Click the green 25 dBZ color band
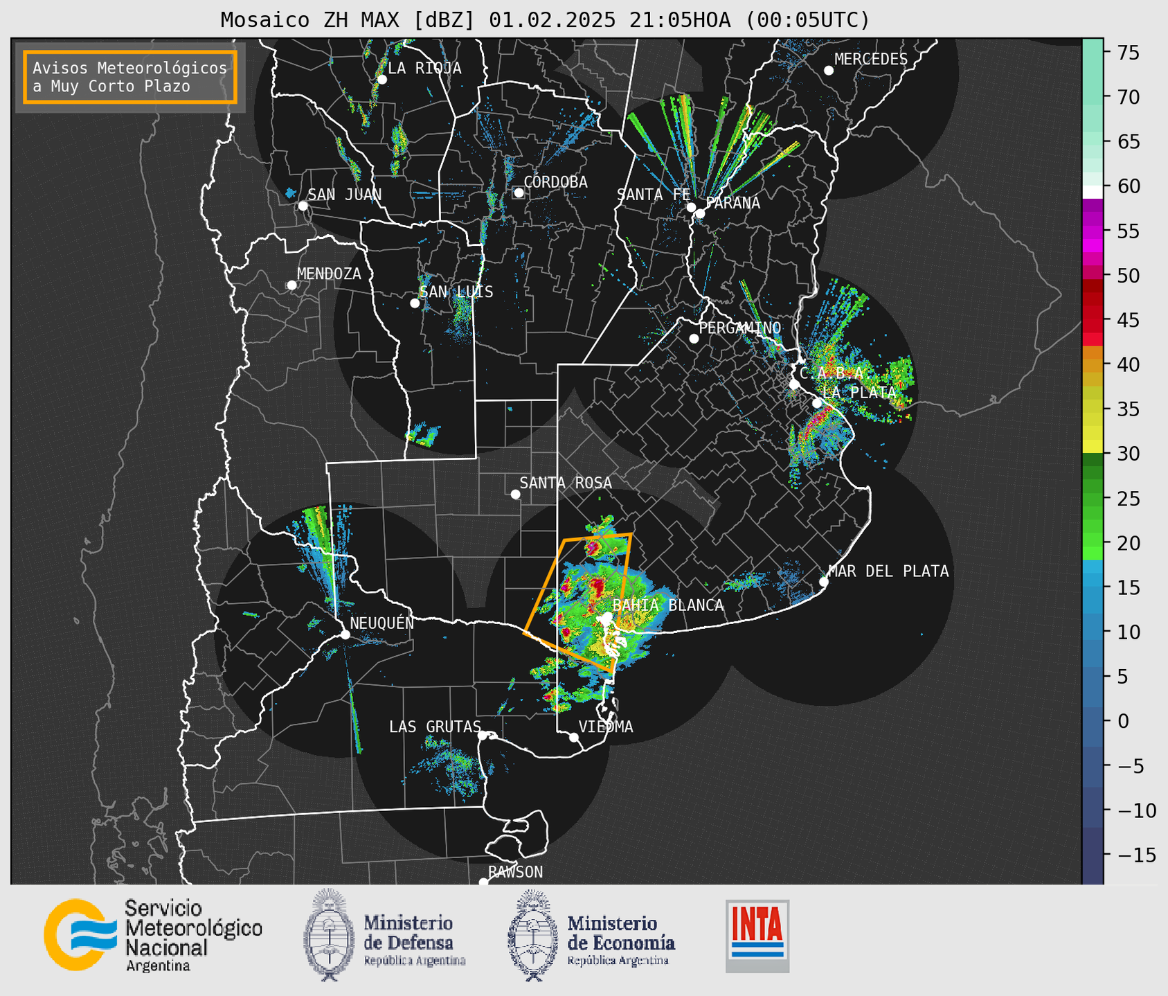This screenshot has height=996, width=1168. 1093,499
